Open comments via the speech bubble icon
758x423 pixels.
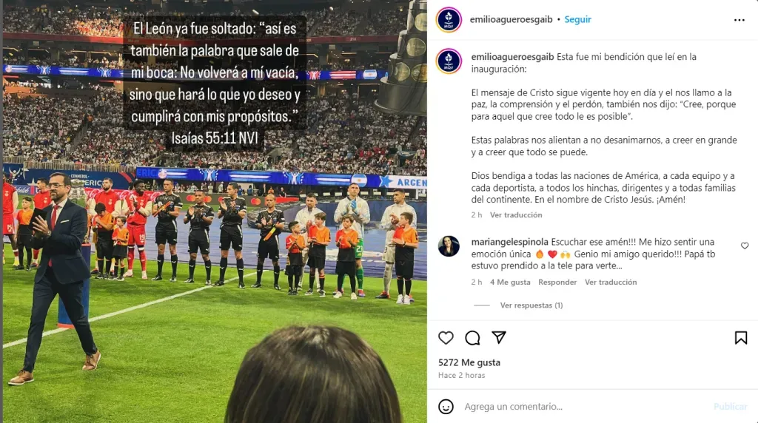(x=472, y=338)
